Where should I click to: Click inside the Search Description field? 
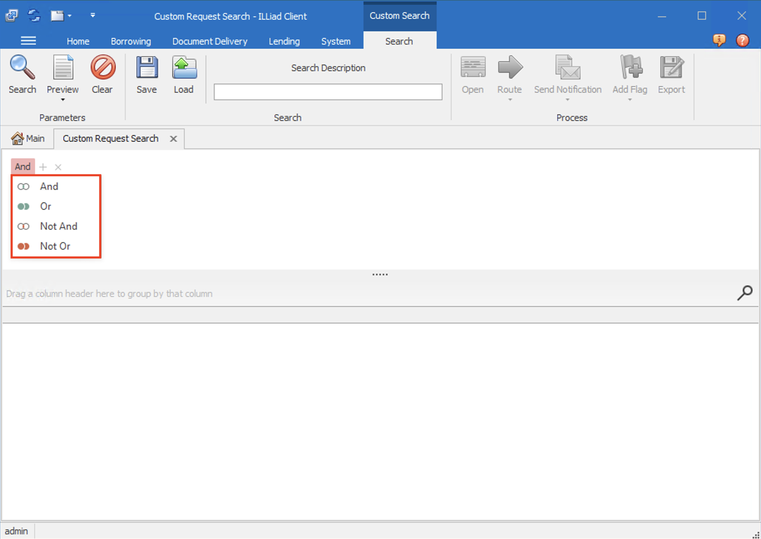point(328,91)
